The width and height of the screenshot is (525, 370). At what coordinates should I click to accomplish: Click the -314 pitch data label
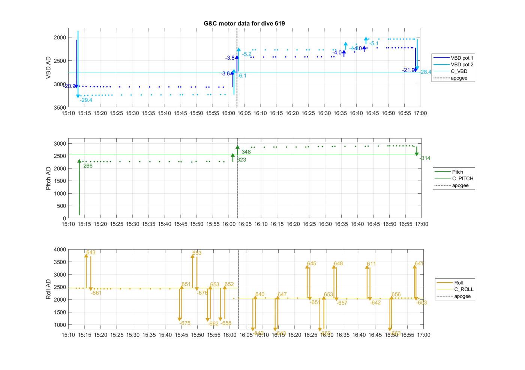coord(425,158)
